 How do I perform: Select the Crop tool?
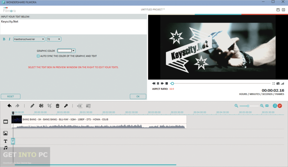tap(49, 106)
